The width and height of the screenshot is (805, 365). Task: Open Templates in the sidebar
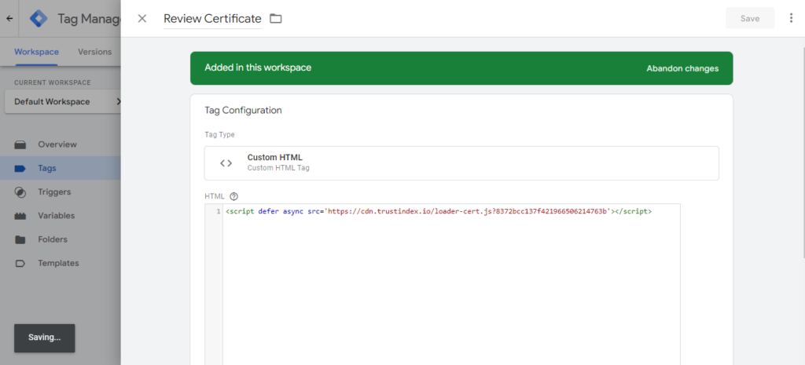tap(58, 263)
